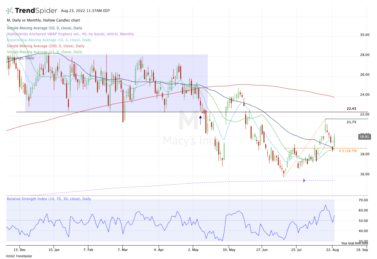Image resolution: width=377 pixels, height=259 pixels.
Task: Click the 21.73 resistance level label
Action: [x=351, y=122]
